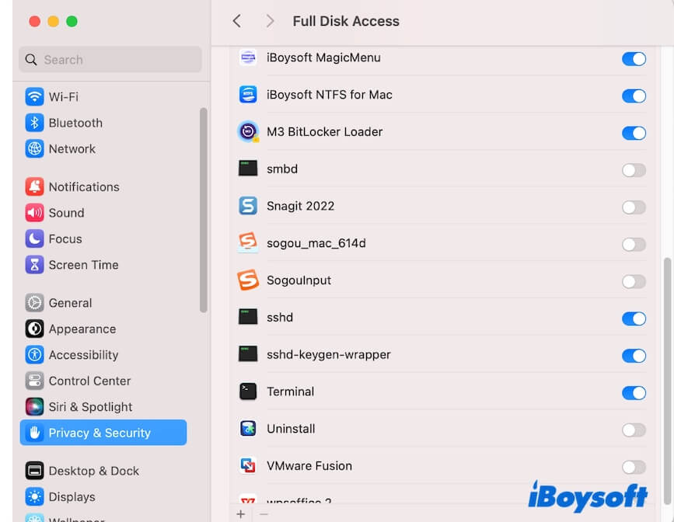Enable Full Disk Access for smbd
The width and height of the screenshot is (674, 522).
(x=634, y=170)
